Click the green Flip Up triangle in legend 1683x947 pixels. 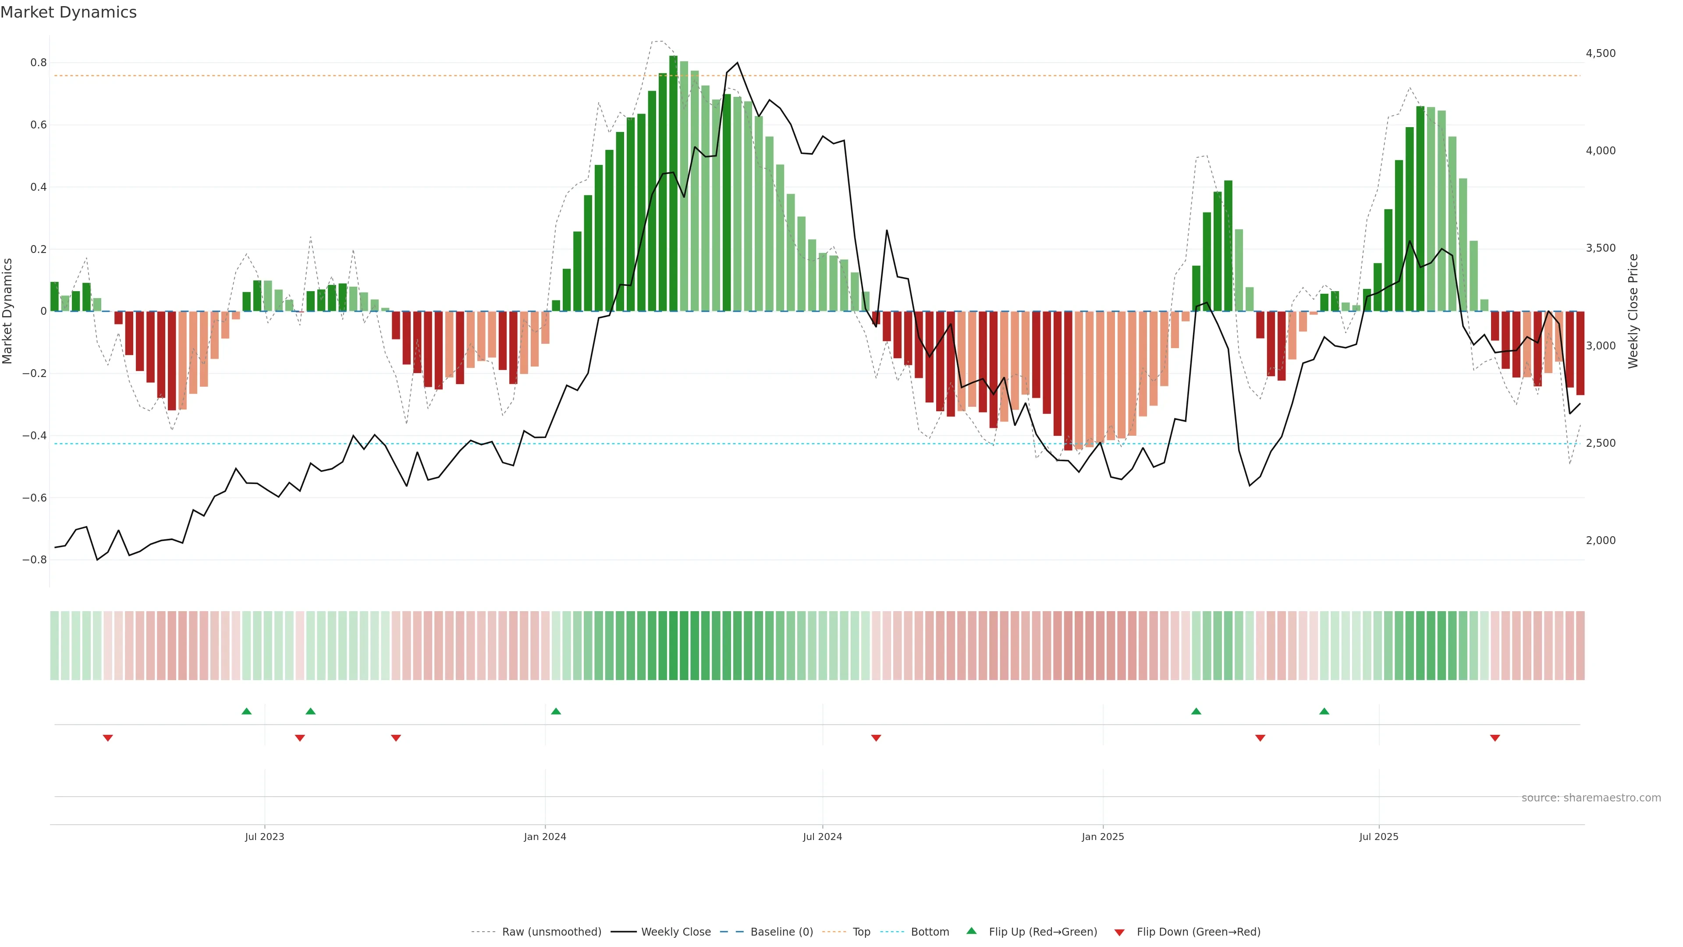972,931
